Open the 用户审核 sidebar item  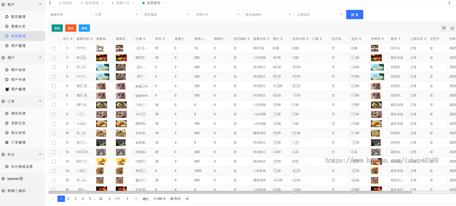[x=22, y=70]
